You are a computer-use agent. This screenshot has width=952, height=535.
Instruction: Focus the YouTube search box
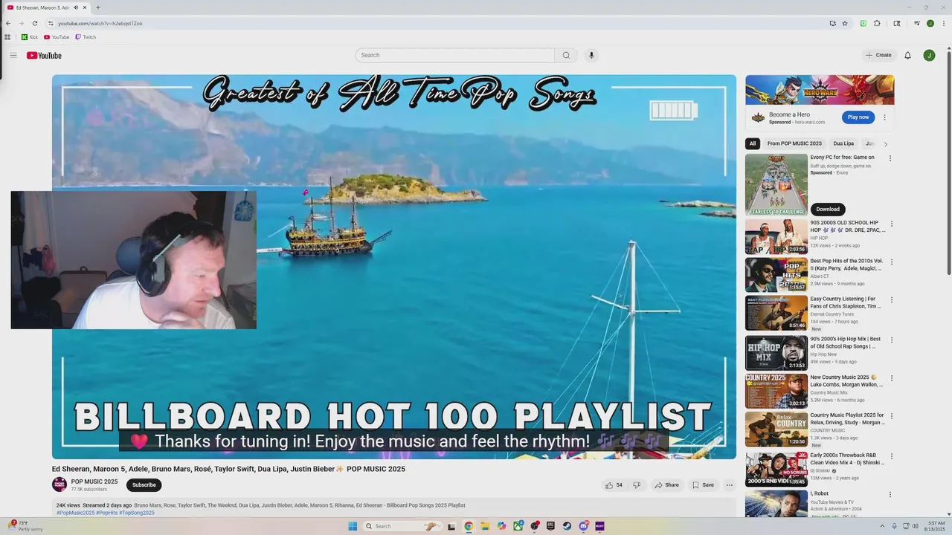455,55
